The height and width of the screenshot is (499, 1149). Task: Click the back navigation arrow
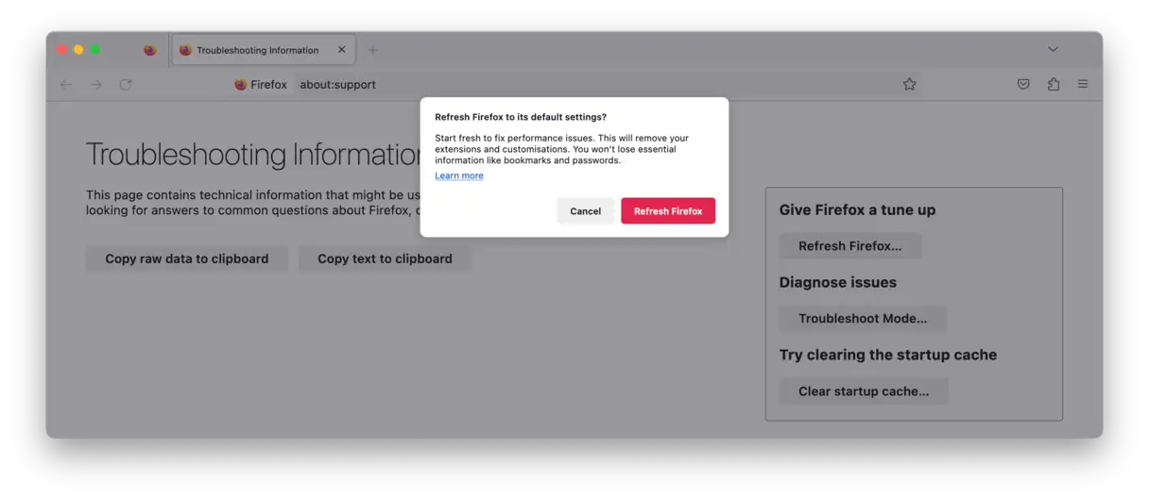(65, 84)
